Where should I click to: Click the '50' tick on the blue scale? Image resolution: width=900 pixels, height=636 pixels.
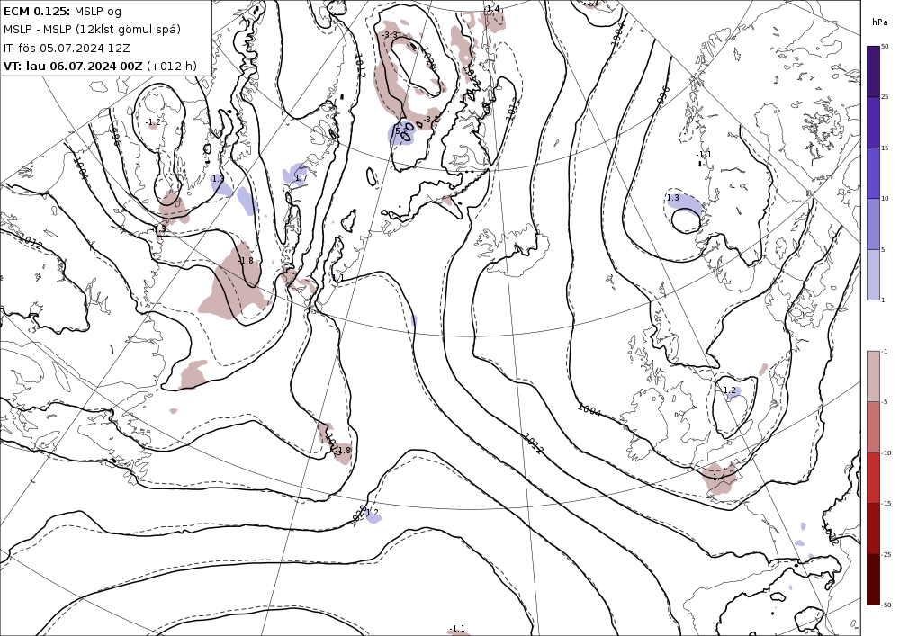[885, 47]
